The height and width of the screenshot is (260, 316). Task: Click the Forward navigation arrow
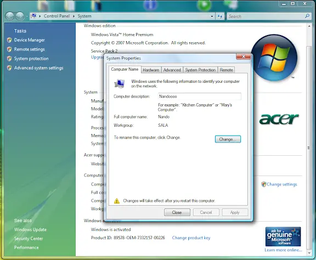pos(20,16)
